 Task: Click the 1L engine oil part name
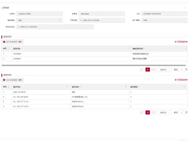point(78,102)
